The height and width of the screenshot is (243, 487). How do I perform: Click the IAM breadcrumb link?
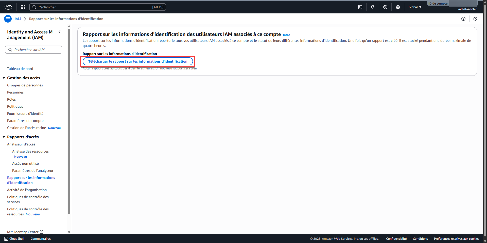pyautogui.click(x=18, y=19)
